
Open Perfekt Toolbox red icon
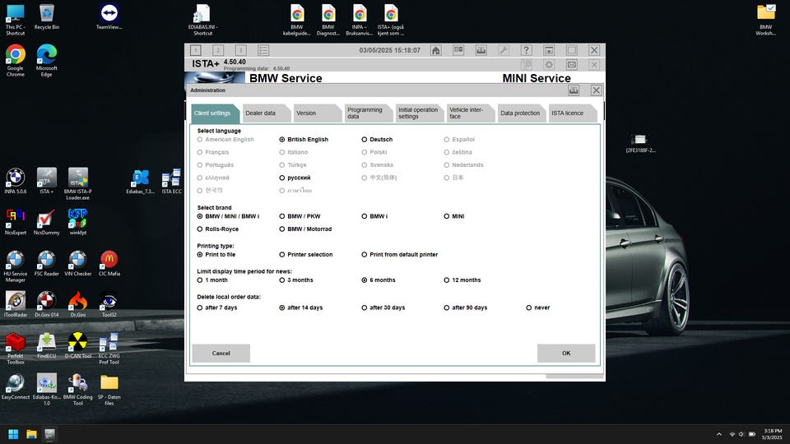[15, 349]
